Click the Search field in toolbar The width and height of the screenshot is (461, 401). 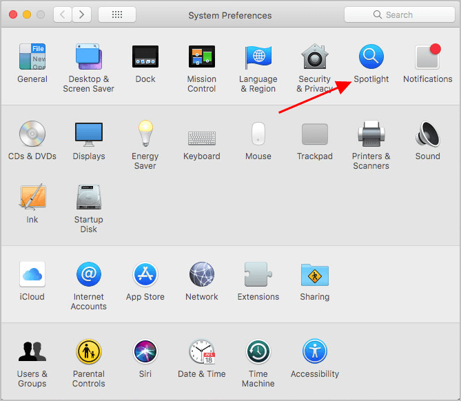point(399,14)
